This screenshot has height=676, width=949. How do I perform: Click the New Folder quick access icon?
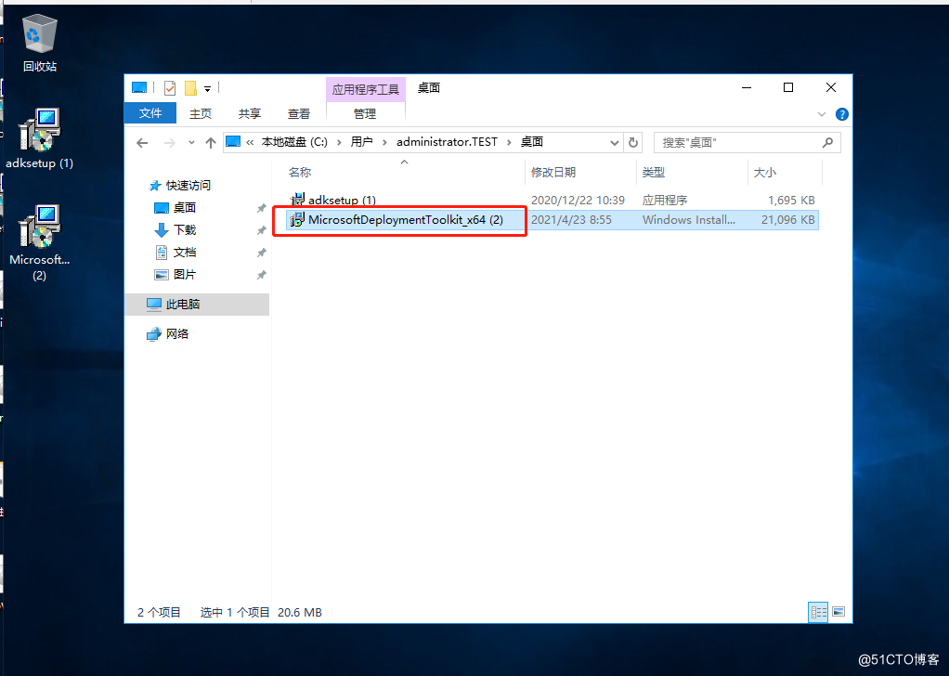[x=190, y=88]
